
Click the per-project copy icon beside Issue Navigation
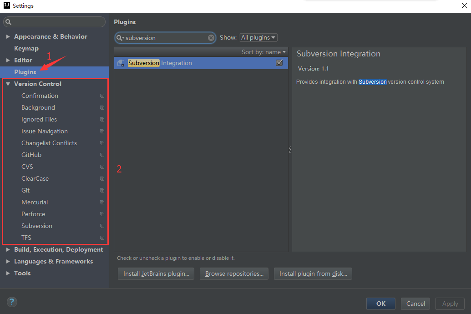(102, 132)
